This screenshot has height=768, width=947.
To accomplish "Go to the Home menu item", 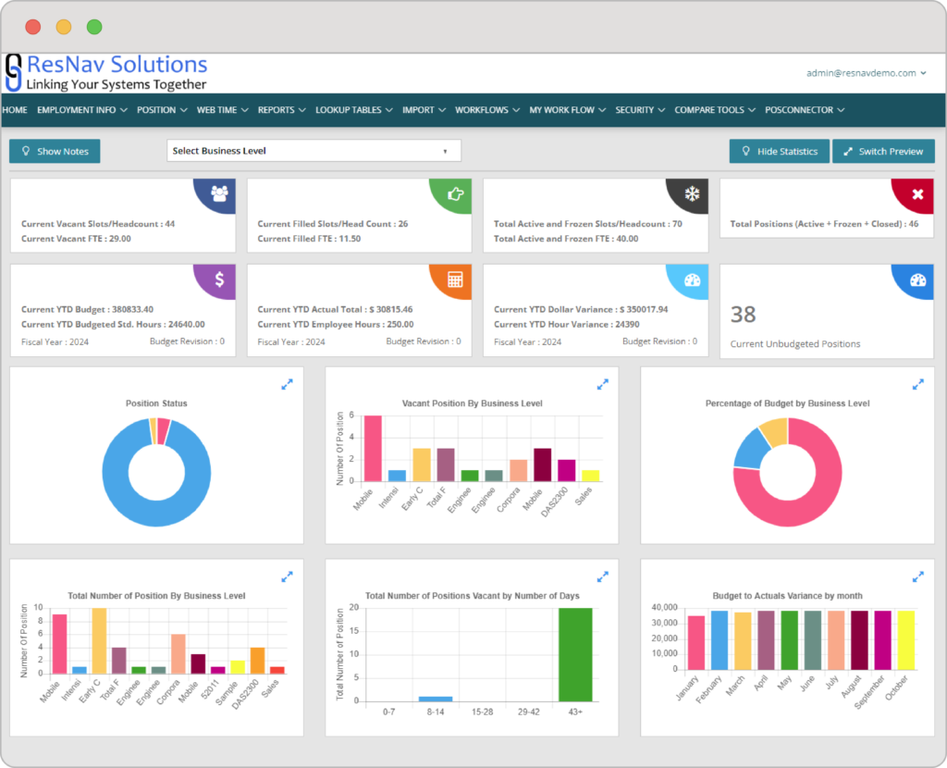I will 14,110.
